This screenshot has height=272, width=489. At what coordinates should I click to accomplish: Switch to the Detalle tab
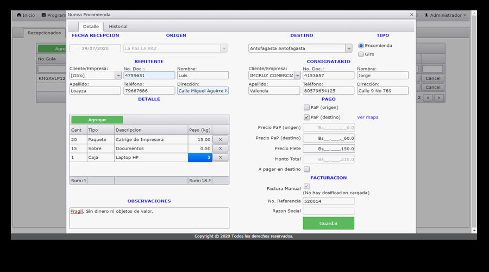[91, 27]
